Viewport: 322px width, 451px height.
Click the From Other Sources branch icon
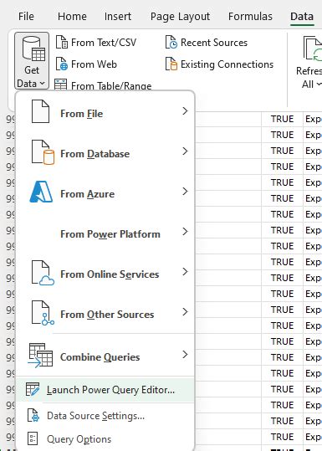(x=43, y=313)
